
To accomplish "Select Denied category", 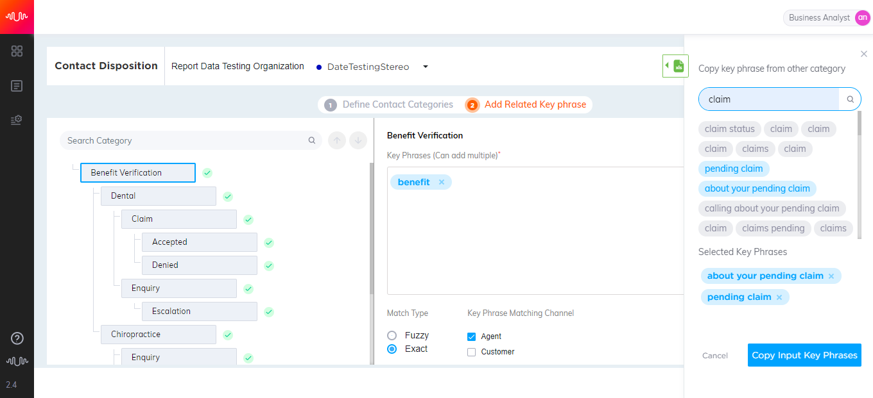I will pos(200,265).
